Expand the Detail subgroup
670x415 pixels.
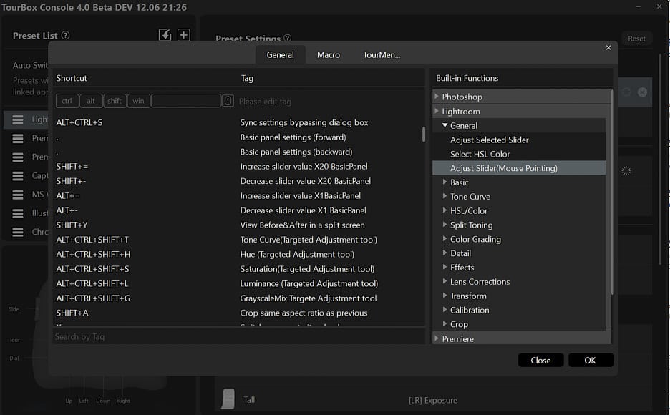tap(445, 253)
